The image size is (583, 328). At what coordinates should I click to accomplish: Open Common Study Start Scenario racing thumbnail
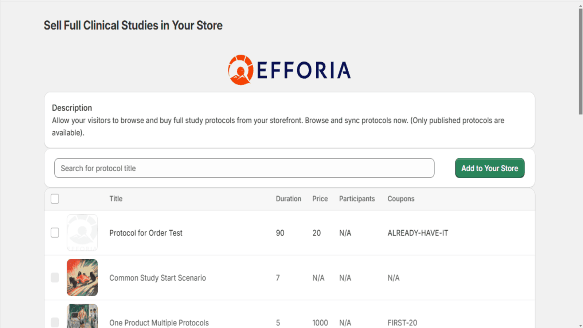point(82,277)
